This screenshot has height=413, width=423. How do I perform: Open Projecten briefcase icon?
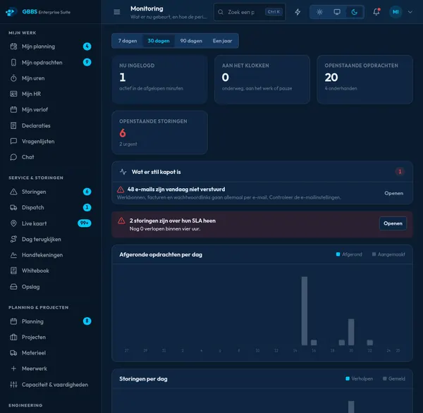tap(13, 337)
